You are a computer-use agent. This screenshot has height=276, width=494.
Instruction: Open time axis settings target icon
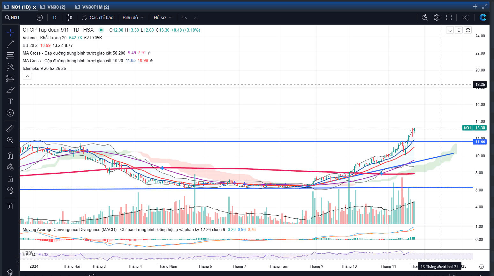(x=482, y=266)
